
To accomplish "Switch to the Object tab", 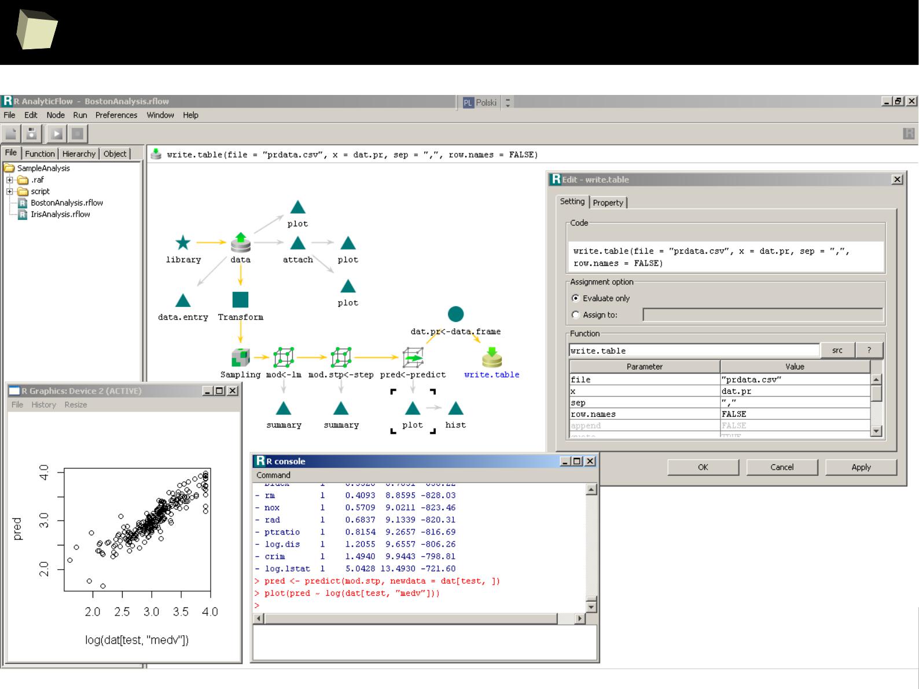I will coord(115,153).
